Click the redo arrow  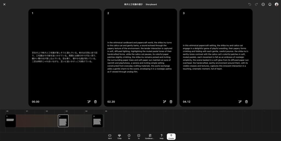[256, 4]
